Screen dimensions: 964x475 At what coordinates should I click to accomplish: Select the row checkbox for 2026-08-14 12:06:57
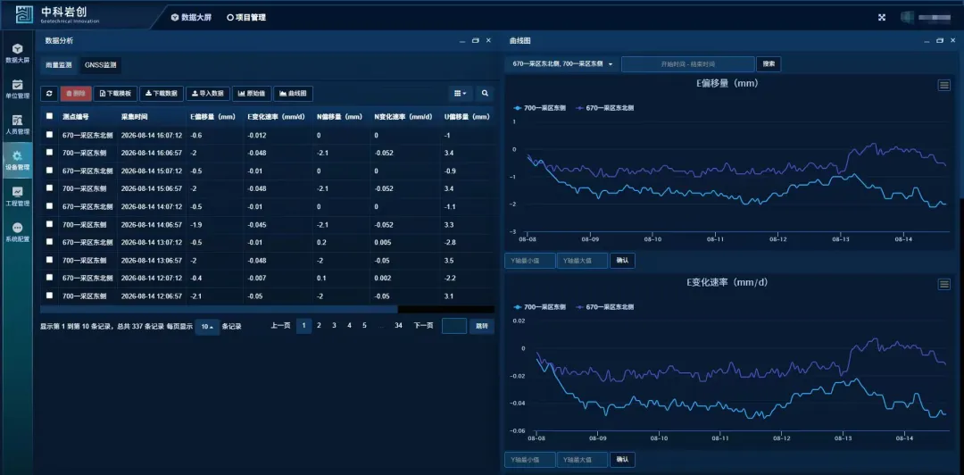[50, 296]
